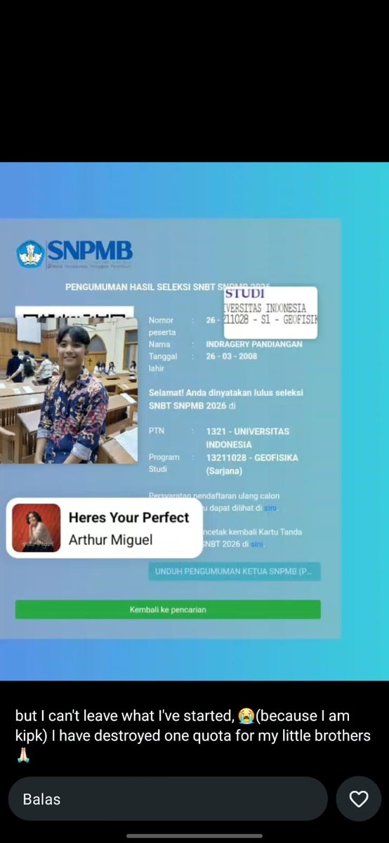Click UNDUH PENGUMUMAN KETUA SNPMB button
Image resolution: width=389 pixels, height=843 pixels.
point(234,571)
